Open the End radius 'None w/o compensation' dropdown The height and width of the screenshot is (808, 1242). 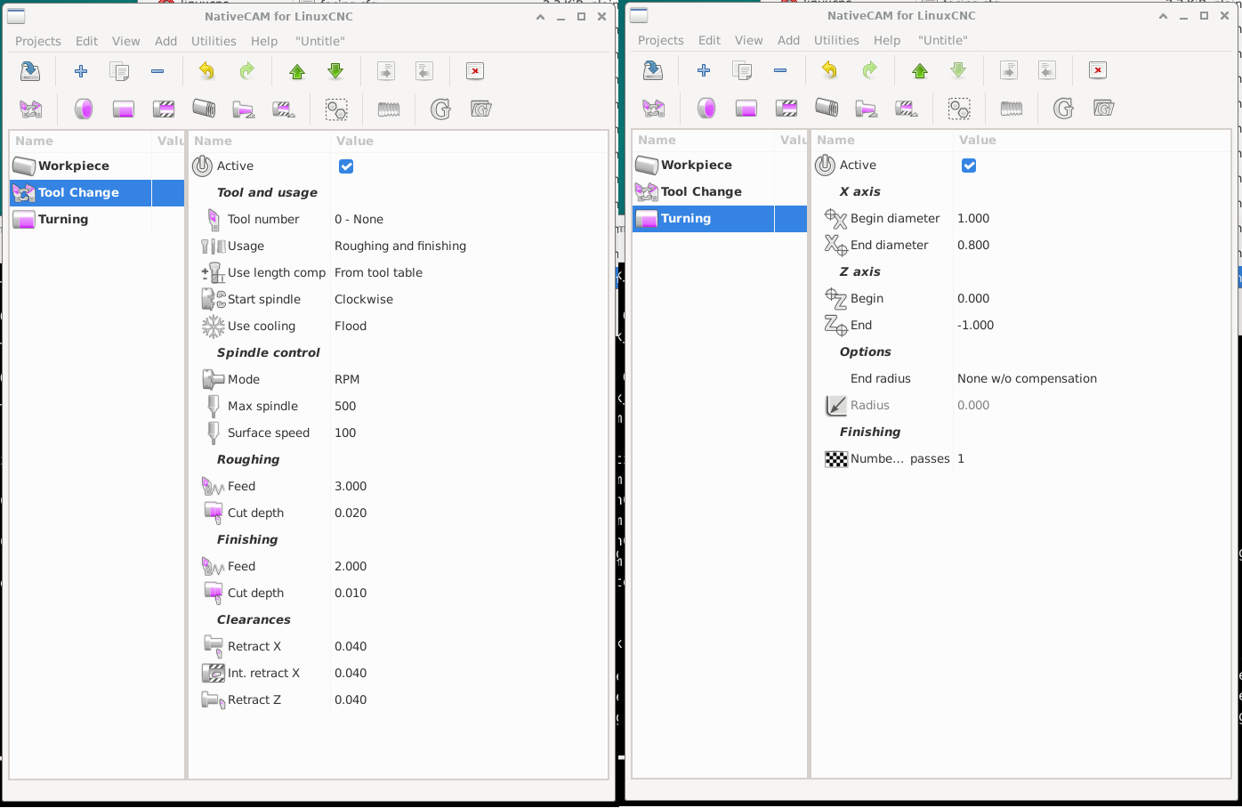(x=1027, y=379)
